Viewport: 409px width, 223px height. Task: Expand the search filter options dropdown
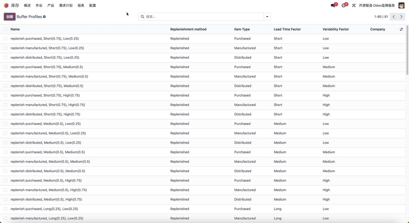(x=267, y=17)
